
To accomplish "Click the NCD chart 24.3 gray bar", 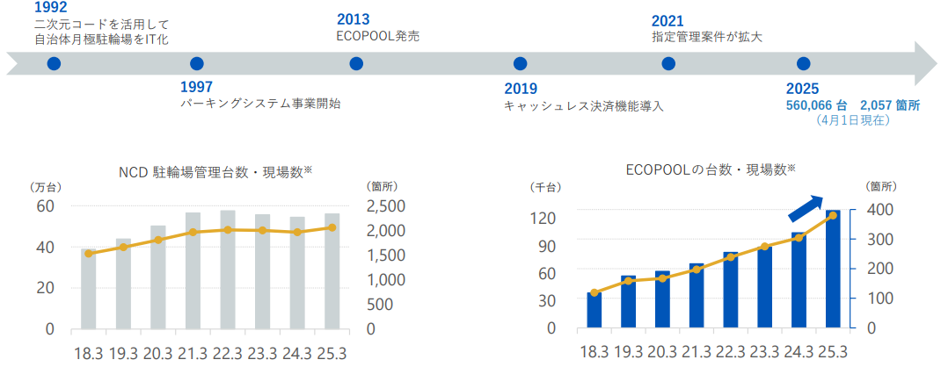I will [x=297, y=273].
